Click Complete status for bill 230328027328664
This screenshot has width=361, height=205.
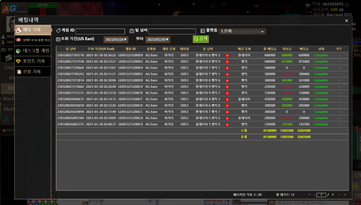(321, 68)
